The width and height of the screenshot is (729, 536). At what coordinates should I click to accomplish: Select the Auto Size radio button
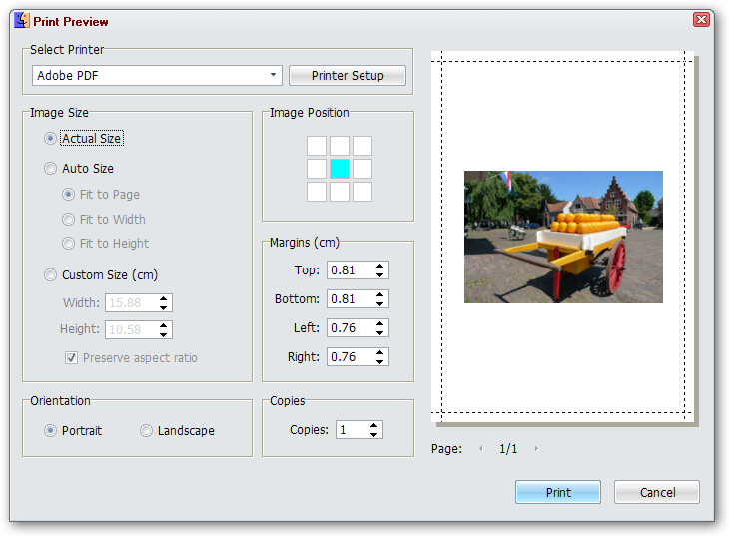50,169
